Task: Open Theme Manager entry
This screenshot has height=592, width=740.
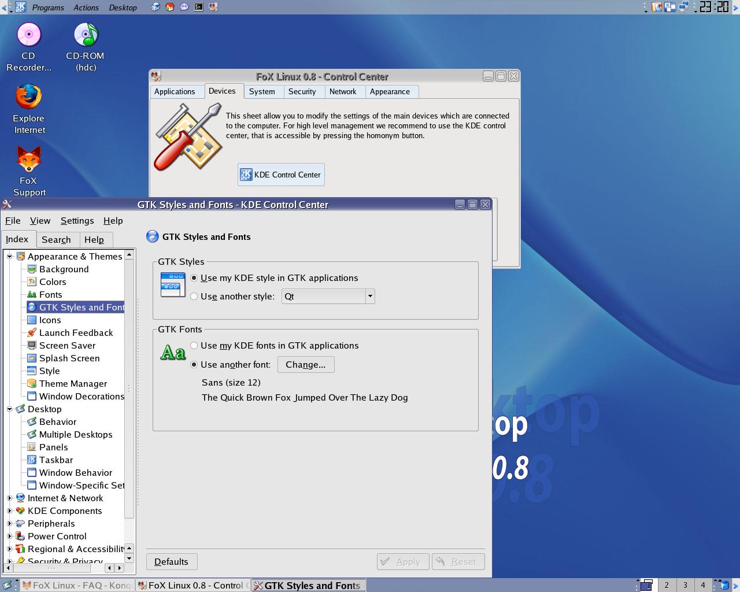Action: coord(67,384)
